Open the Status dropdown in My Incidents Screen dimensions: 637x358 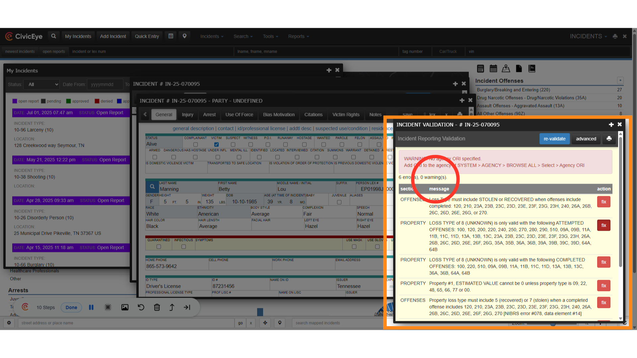coord(41,85)
